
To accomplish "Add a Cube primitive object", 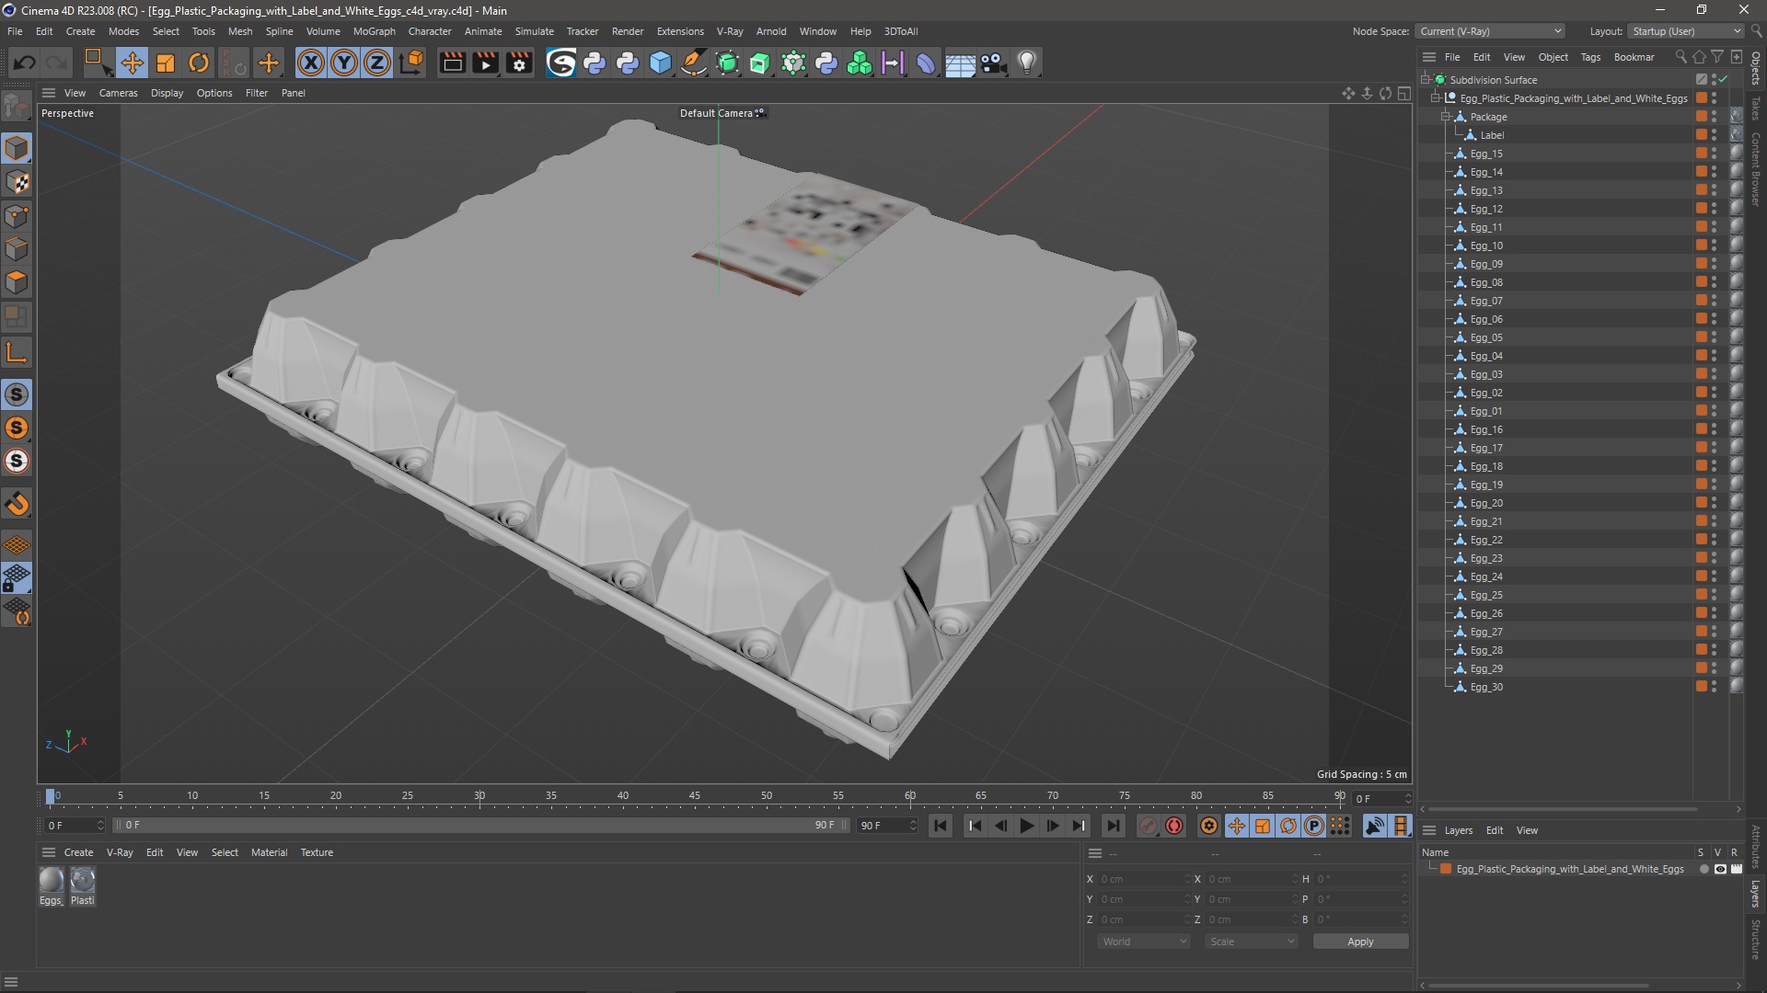I will coord(661,63).
